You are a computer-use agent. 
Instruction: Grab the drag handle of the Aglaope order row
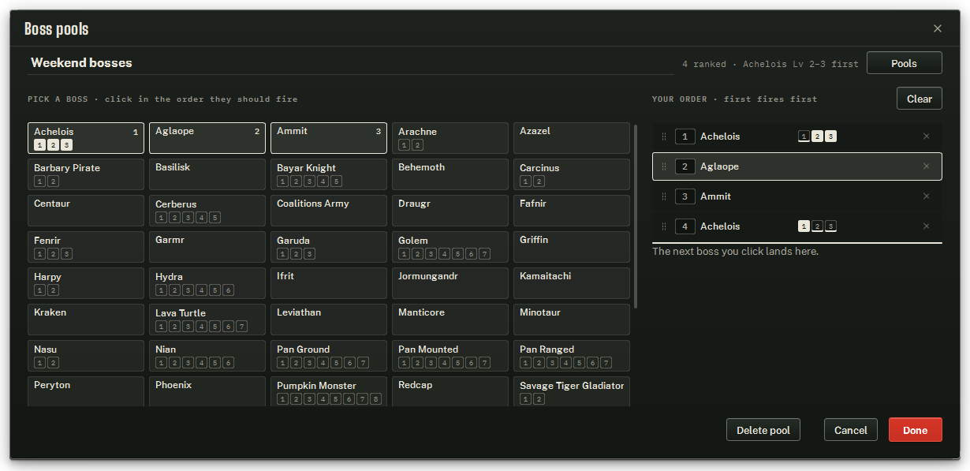coord(663,166)
